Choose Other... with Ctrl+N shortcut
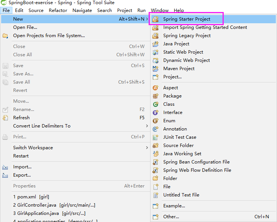 click(x=214, y=217)
